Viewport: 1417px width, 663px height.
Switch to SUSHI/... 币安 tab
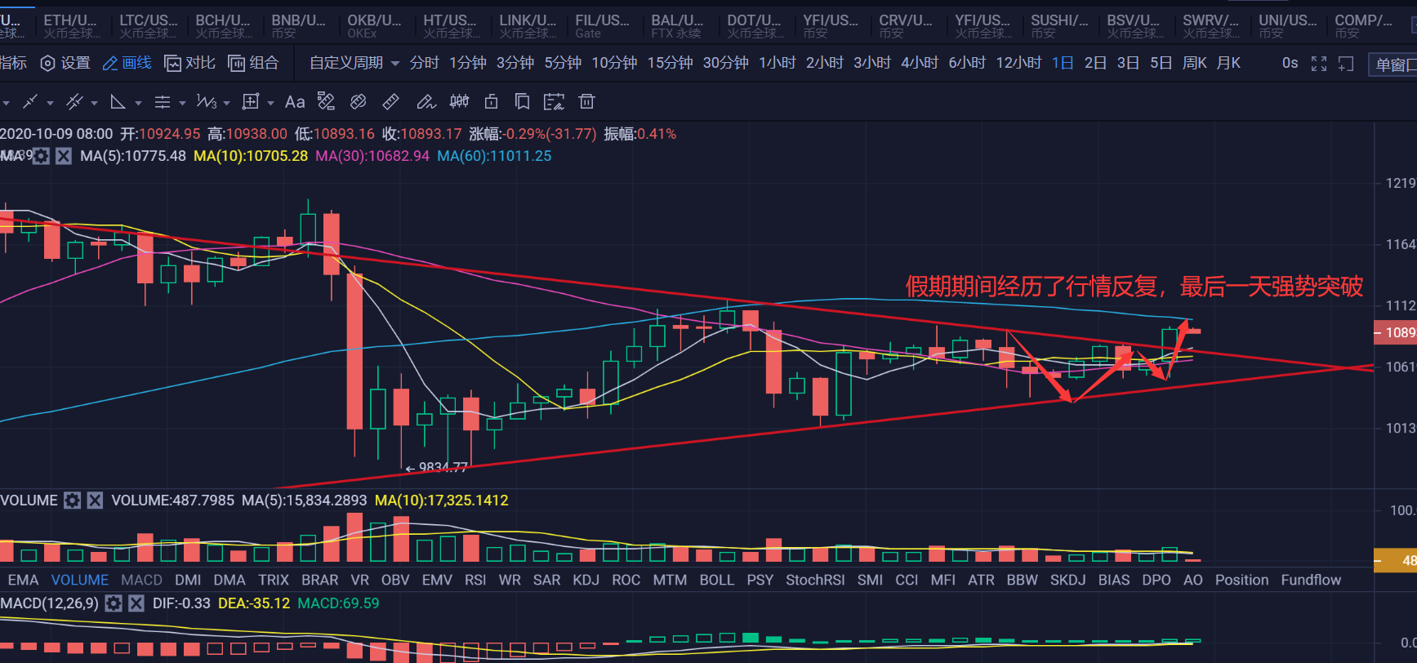pos(1058,26)
